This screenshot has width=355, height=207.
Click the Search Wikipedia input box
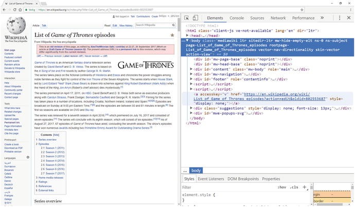153,25
